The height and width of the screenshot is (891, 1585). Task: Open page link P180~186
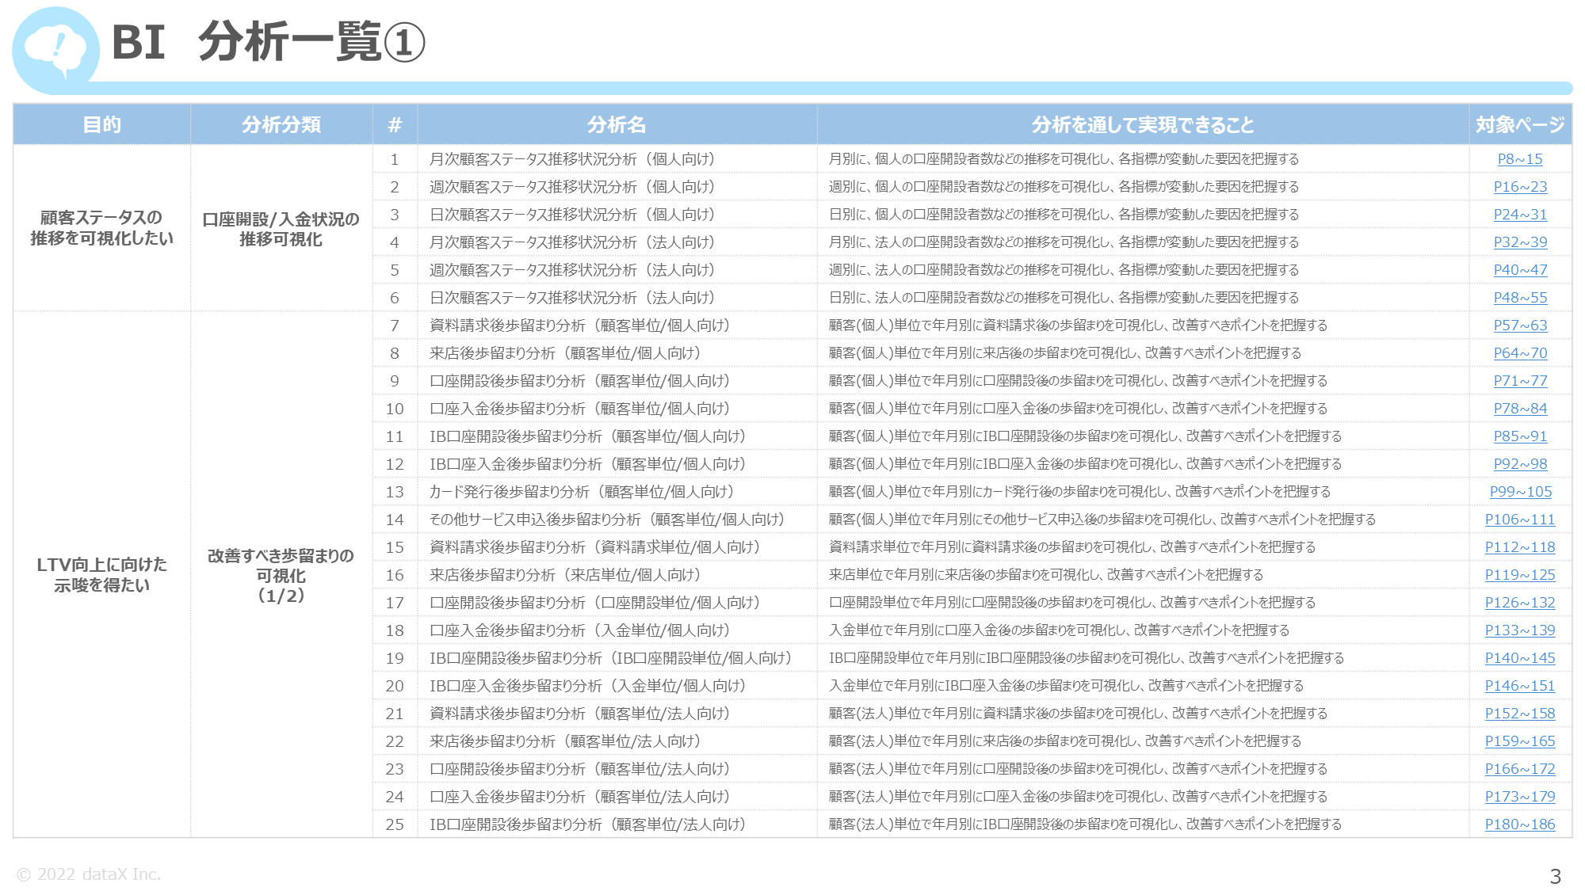point(1520,824)
